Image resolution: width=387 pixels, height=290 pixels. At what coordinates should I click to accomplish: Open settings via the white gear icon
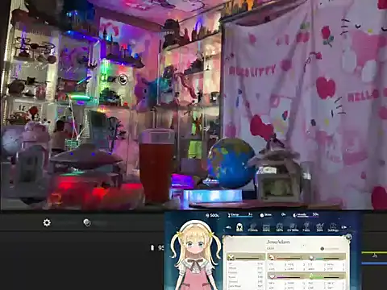point(47,222)
